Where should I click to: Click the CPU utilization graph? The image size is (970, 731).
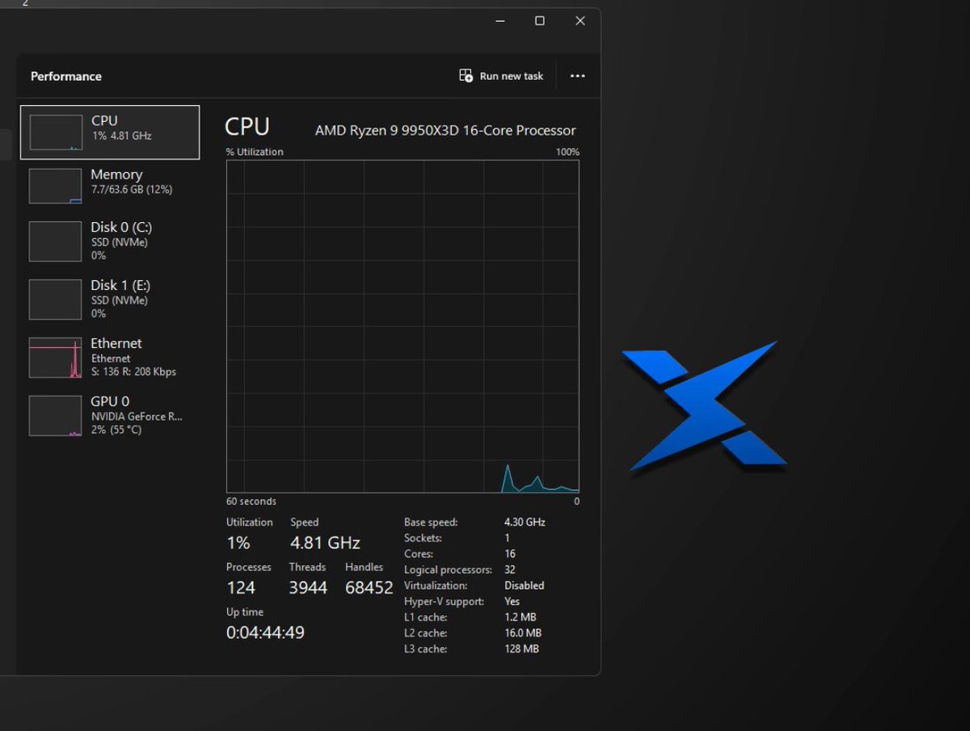tap(403, 326)
